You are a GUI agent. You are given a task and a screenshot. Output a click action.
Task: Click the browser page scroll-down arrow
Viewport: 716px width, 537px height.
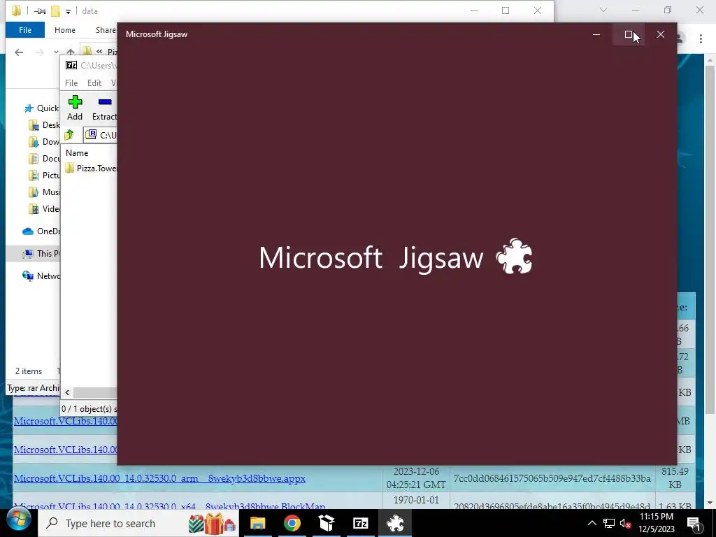tap(710, 503)
